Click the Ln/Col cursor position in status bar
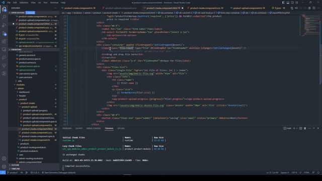This screenshot has height=181, width=322. click(272, 172)
